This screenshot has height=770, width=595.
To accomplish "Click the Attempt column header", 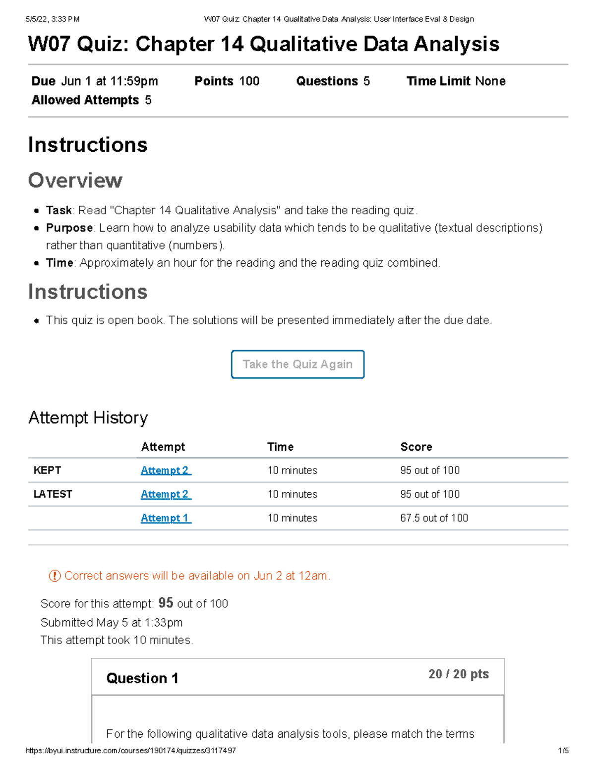I will click(x=163, y=447).
